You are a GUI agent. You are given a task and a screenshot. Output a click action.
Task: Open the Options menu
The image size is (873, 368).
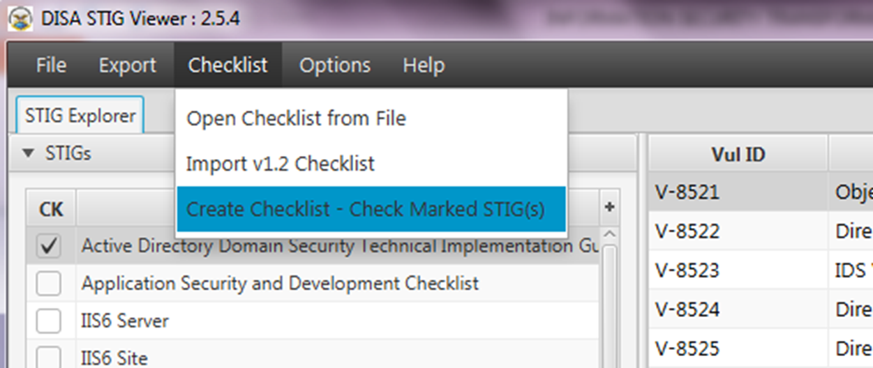335,66
